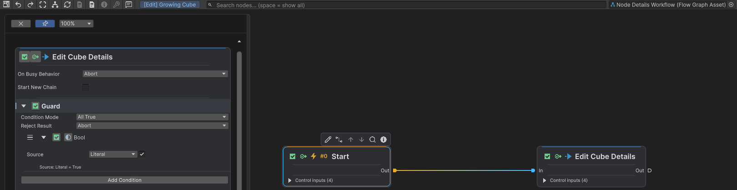The height and width of the screenshot is (190, 737).
Task: Click the scroll-up arrow above the details panel scrollbar
Action: click(x=239, y=41)
